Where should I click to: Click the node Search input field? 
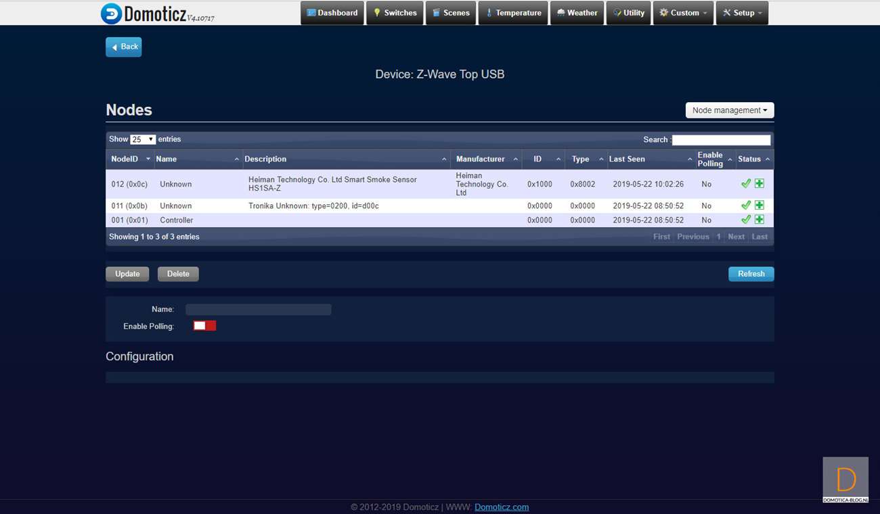click(x=721, y=140)
